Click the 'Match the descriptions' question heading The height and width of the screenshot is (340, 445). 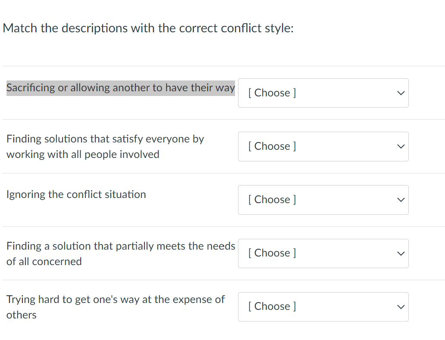pos(148,28)
